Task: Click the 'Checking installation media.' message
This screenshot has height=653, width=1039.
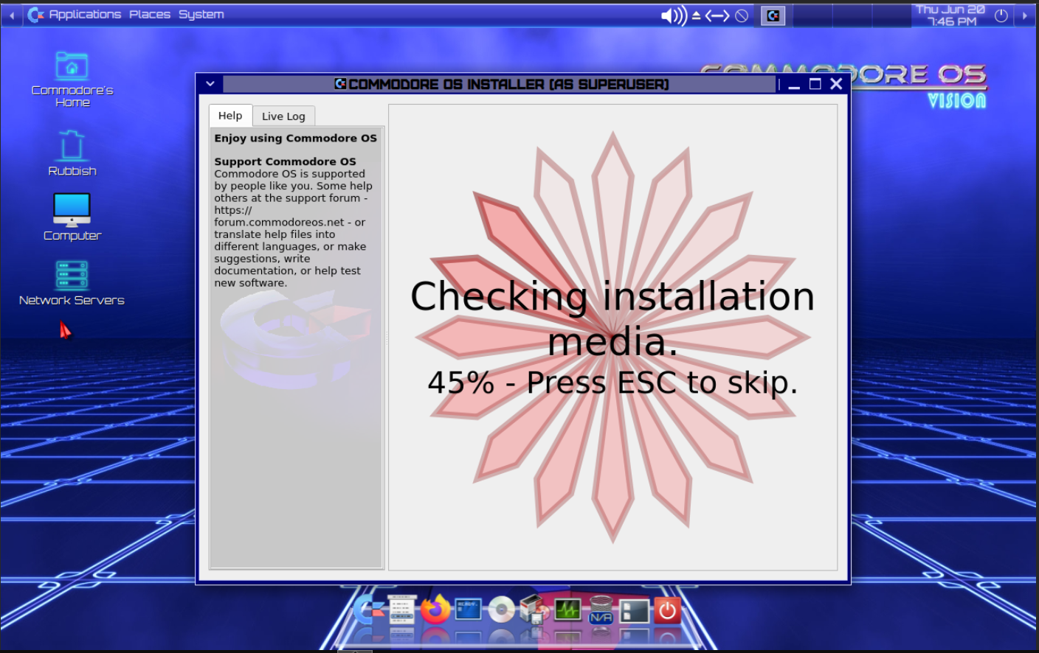Action: click(x=612, y=318)
